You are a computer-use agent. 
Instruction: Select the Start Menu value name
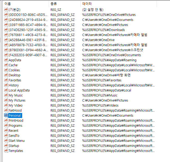point(17,141)
